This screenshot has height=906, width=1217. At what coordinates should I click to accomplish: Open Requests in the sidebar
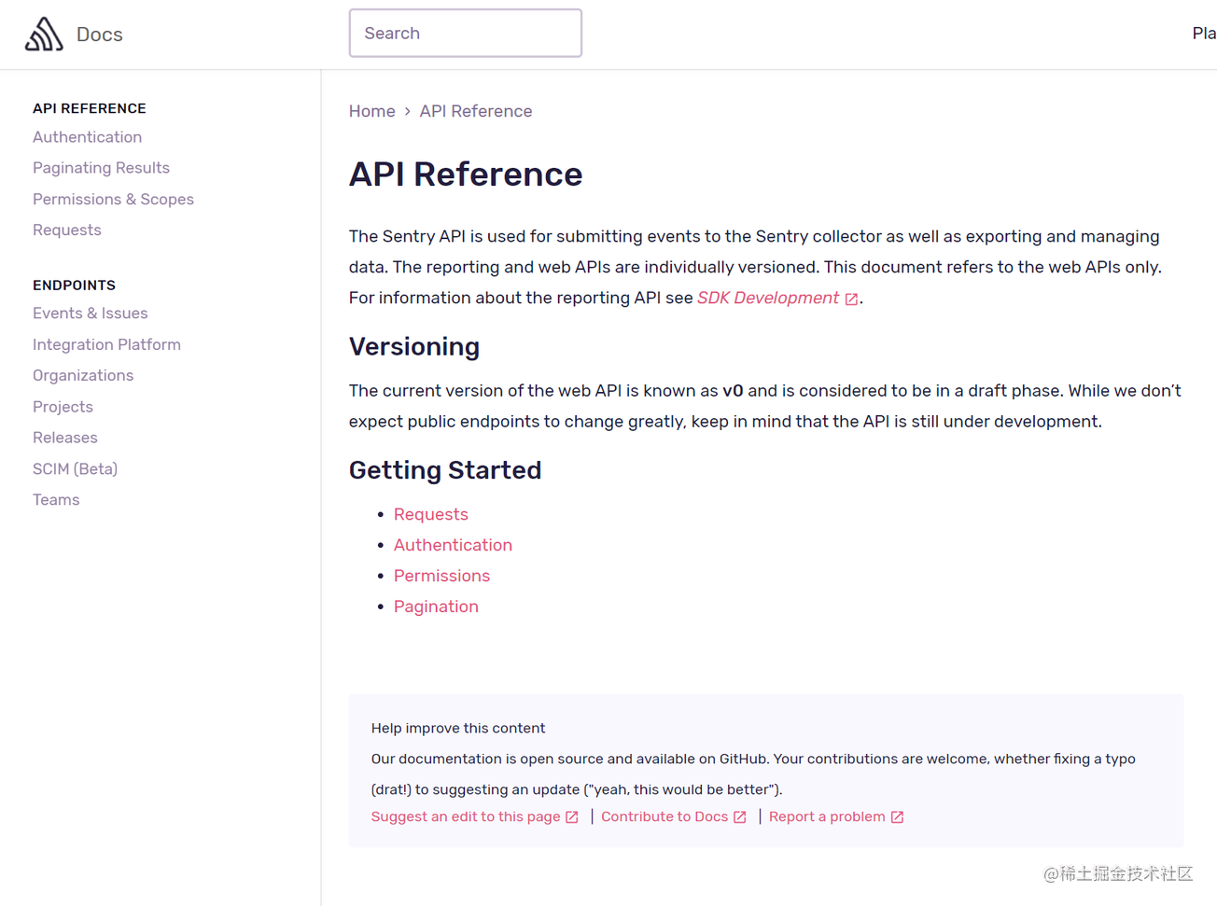[66, 230]
